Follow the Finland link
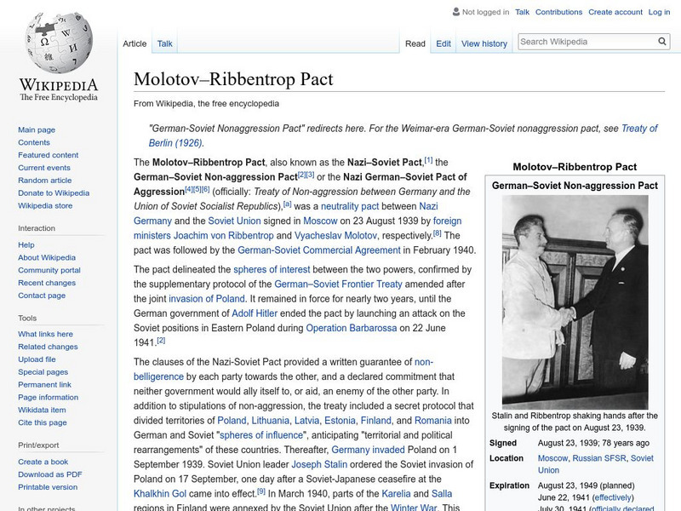The width and height of the screenshot is (681, 511). coord(375,421)
